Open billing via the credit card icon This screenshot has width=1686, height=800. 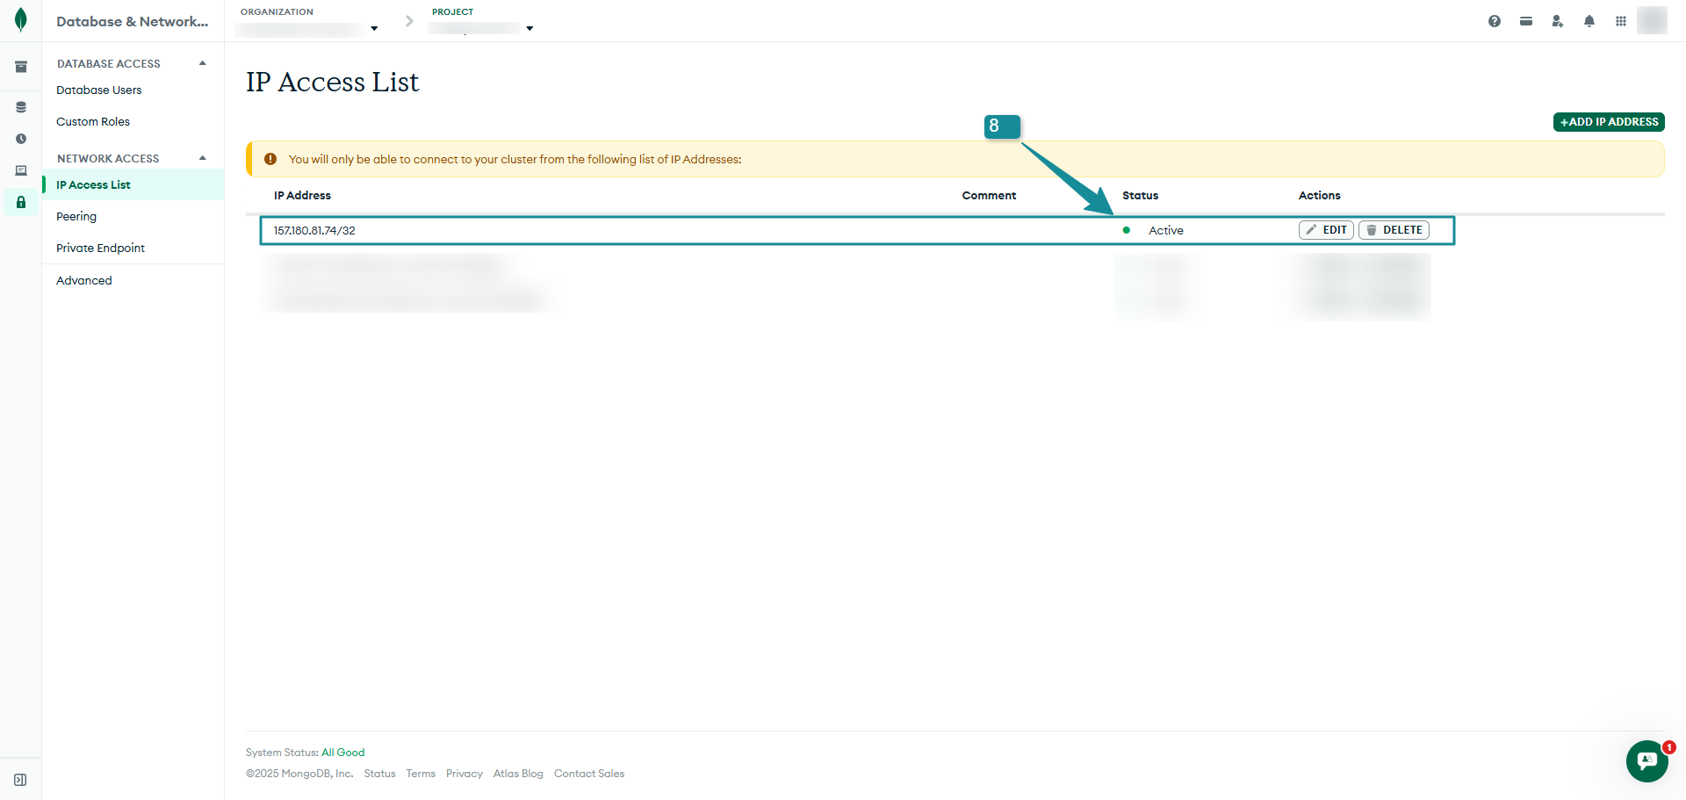click(x=1526, y=21)
